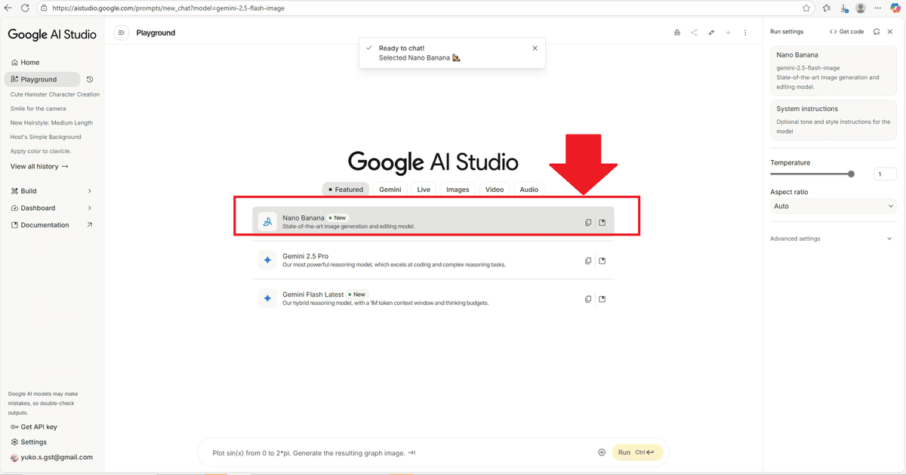
Task: Toggle incognito temporary chat icon
Action: (676, 32)
